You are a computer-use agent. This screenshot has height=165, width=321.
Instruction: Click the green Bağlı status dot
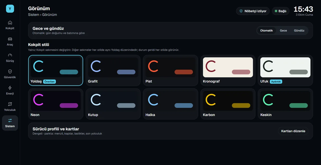[276, 11]
